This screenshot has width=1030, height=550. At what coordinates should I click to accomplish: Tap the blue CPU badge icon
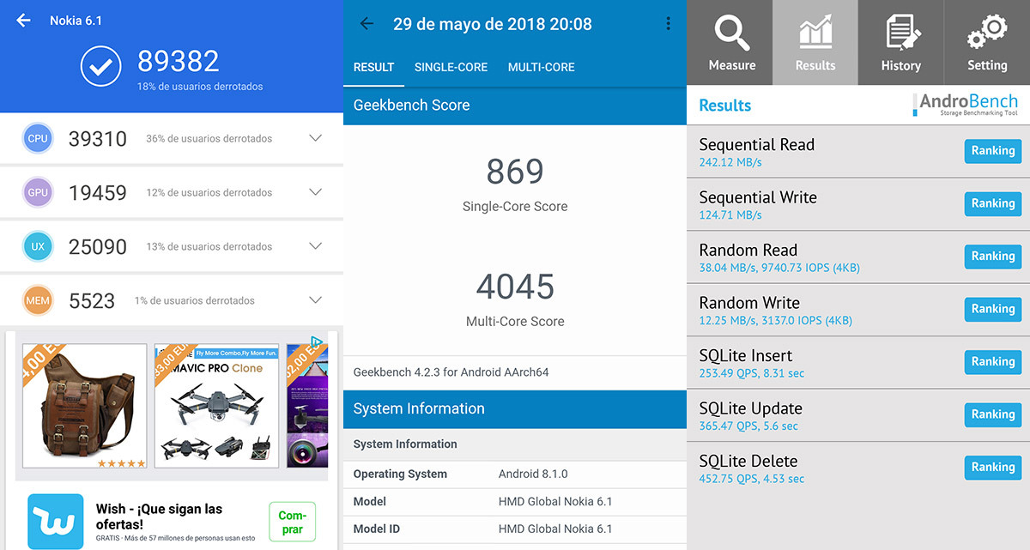coord(38,139)
